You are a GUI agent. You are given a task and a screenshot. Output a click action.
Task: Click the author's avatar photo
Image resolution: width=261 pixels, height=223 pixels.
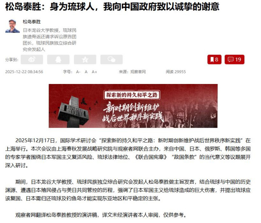(x=12, y=26)
